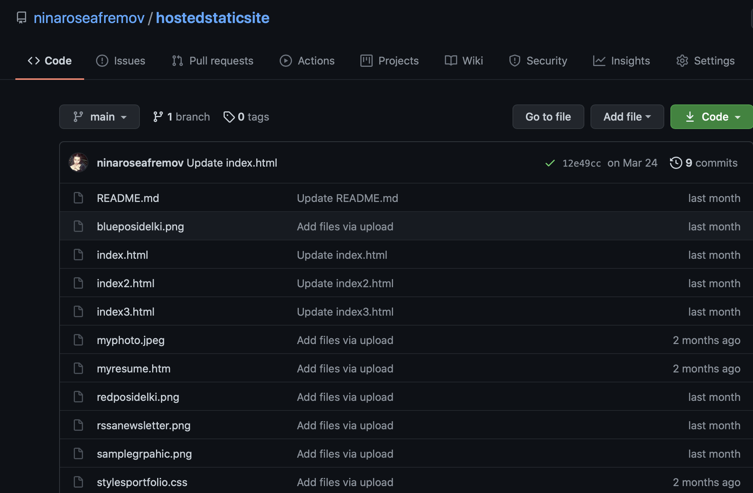Open Add files via upload for myphoto.jpeg

click(x=345, y=340)
